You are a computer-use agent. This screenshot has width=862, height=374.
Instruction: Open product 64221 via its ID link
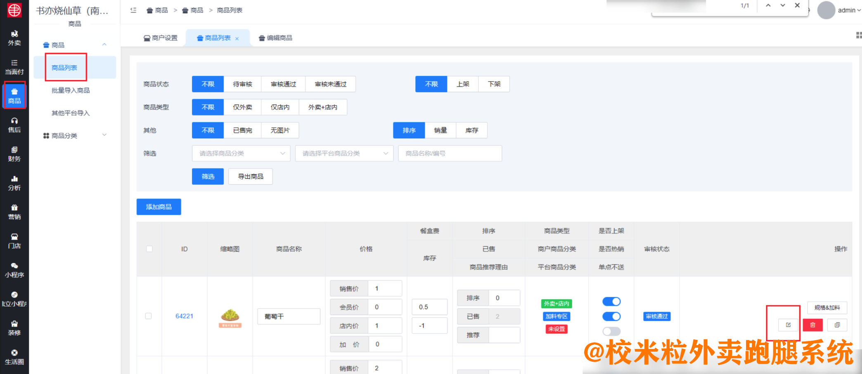184,316
